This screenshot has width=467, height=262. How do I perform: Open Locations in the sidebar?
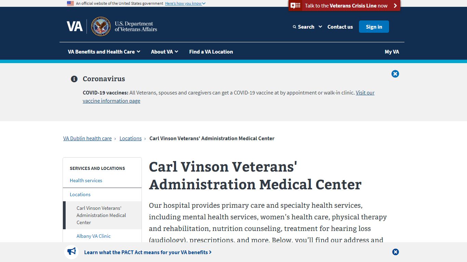tap(80, 194)
